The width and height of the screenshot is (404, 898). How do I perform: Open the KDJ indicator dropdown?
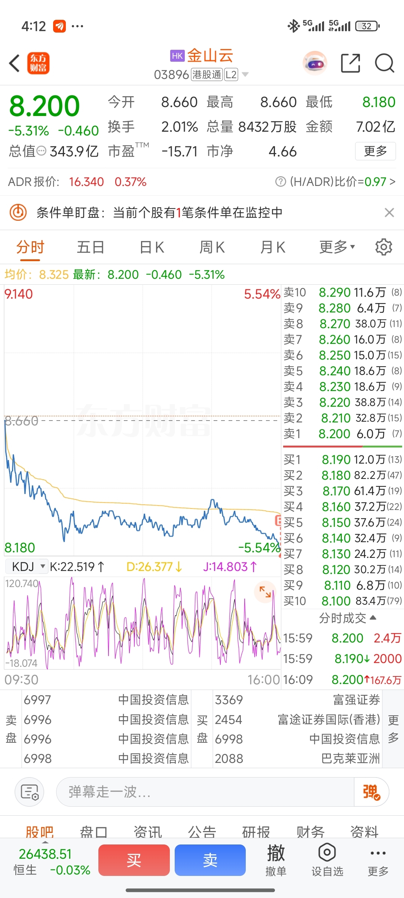[x=27, y=566]
